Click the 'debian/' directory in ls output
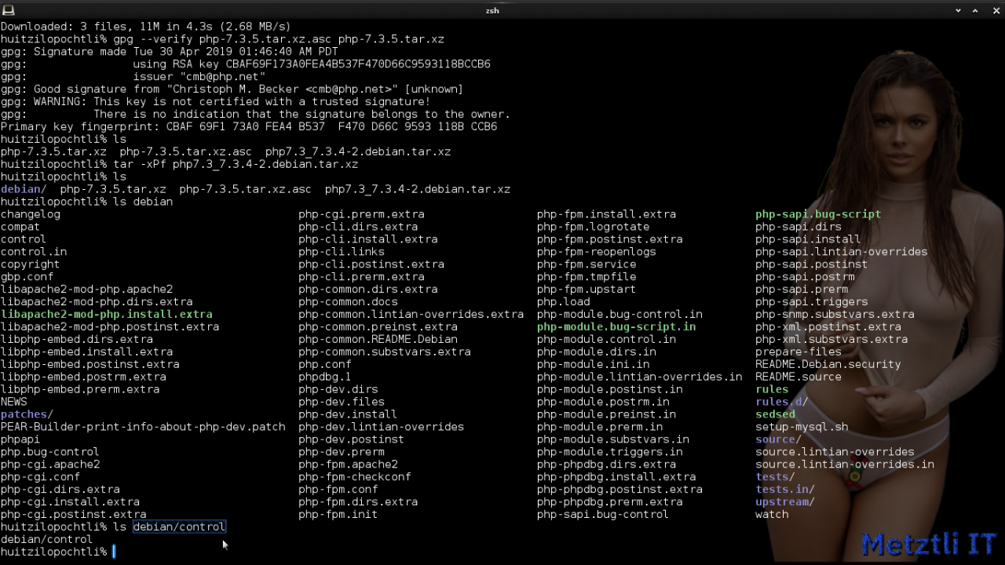The image size is (1005, 565). coord(24,189)
